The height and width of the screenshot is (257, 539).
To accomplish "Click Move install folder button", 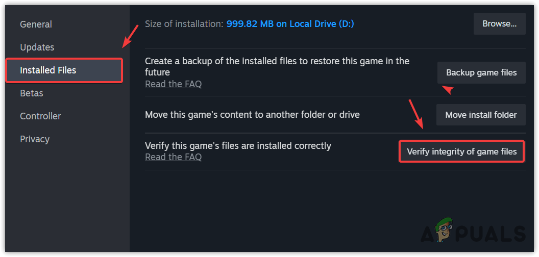I will (481, 115).
